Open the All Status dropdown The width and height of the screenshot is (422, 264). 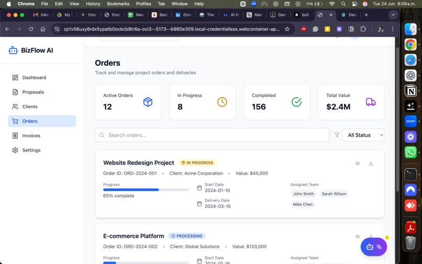click(x=363, y=135)
